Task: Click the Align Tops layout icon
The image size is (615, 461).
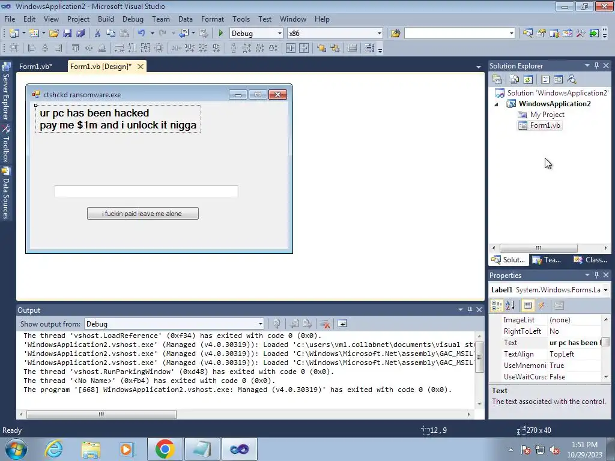Action: coord(75,48)
